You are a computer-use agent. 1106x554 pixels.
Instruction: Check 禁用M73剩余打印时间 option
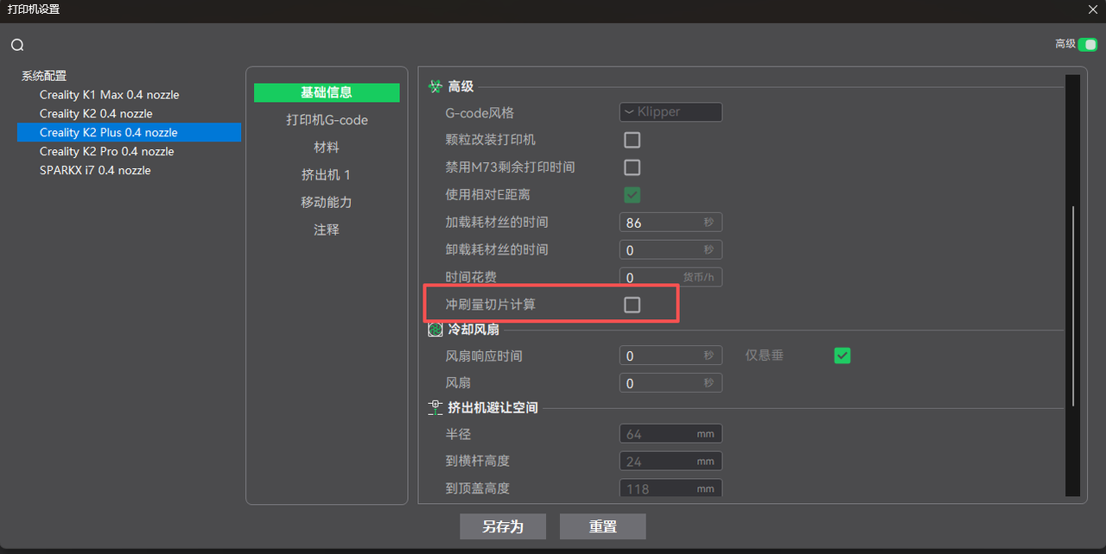pyautogui.click(x=632, y=167)
